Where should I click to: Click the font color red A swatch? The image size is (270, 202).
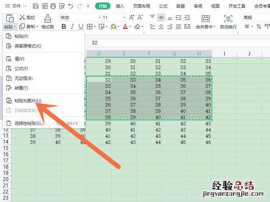pyautogui.click(x=126, y=27)
